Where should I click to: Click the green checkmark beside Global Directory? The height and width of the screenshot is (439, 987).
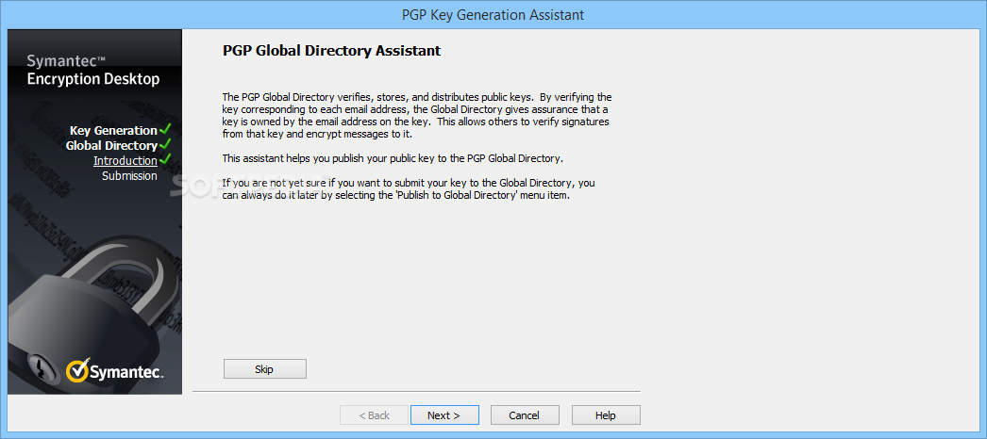165,145
